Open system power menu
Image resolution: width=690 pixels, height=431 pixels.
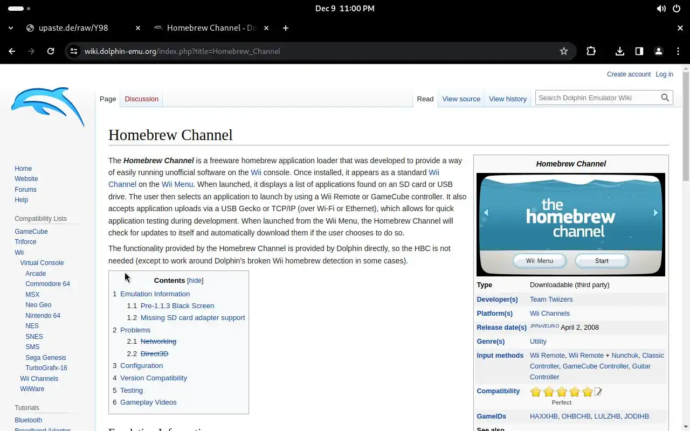(677, 9)
